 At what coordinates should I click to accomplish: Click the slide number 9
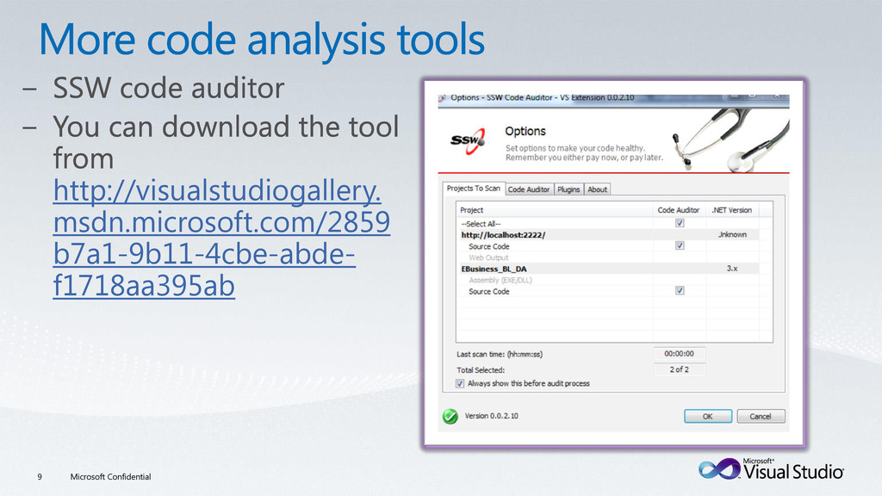40,476
